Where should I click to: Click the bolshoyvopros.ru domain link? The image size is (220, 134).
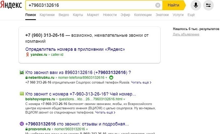tap(40, 99)
